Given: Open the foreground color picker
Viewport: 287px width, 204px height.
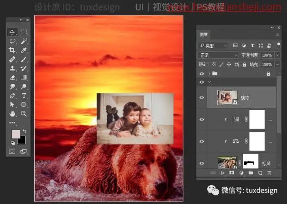Looking at the screenshot, I should (16, 134).
